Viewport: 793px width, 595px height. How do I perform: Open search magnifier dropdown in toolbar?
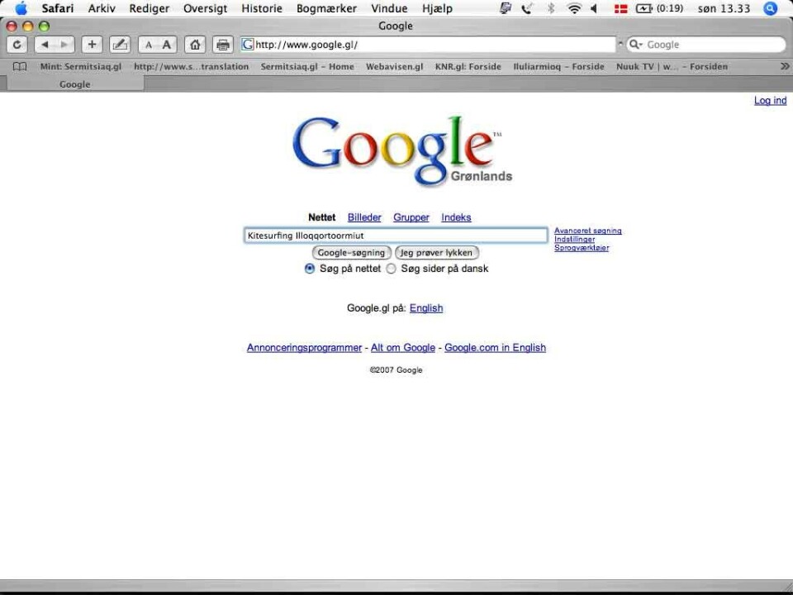coord(636,45)
